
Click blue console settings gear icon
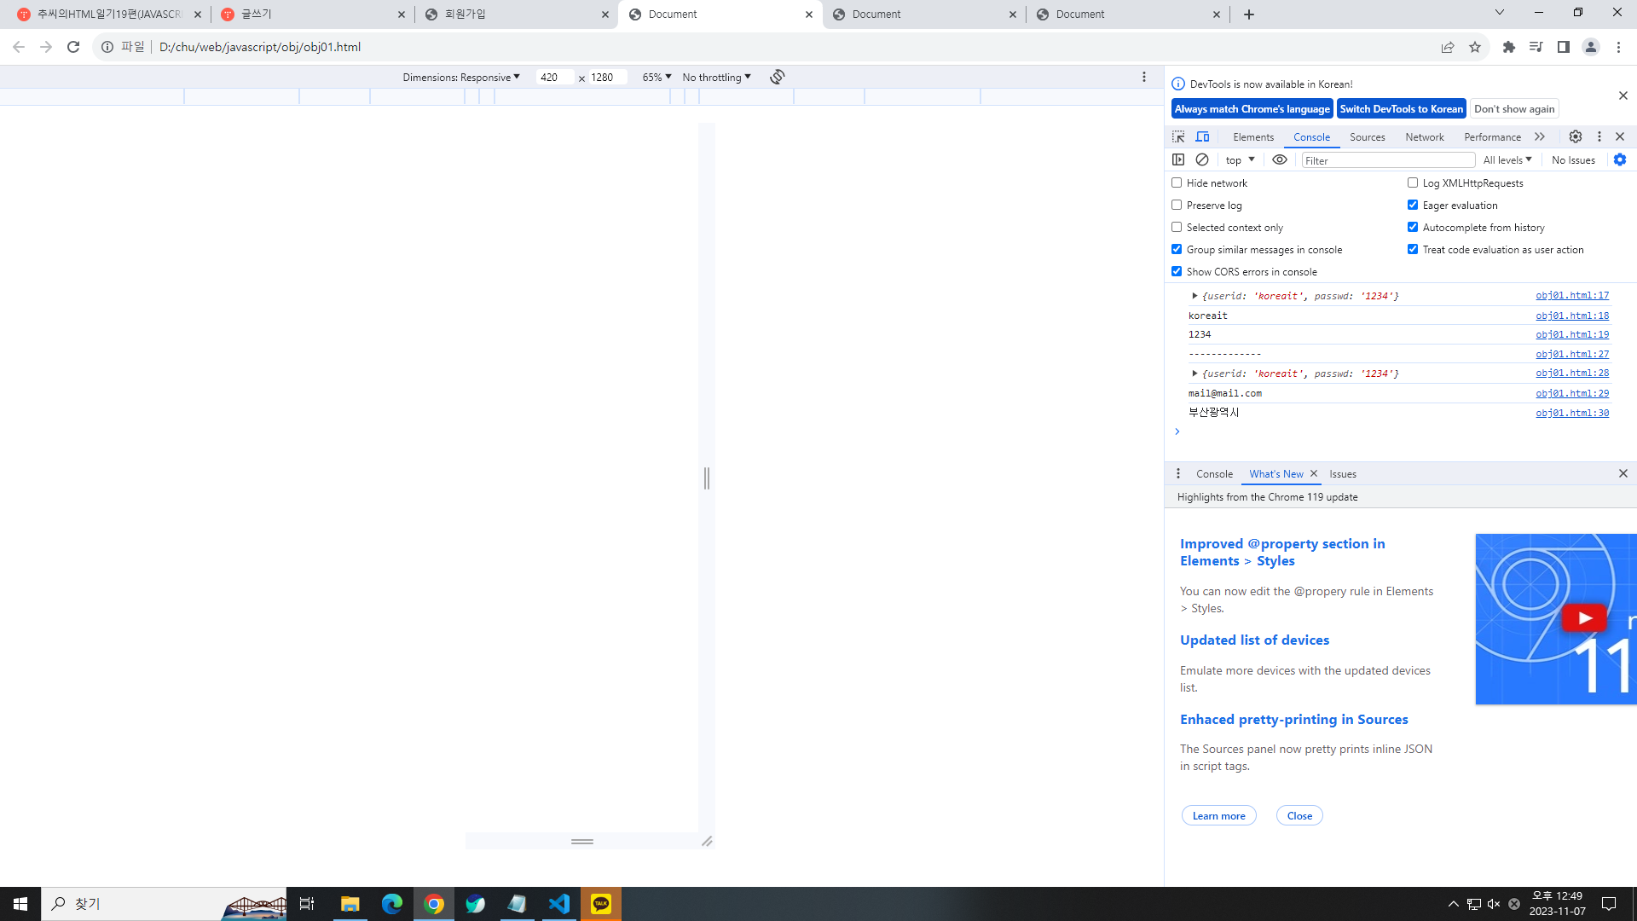(x=1620, y=159)
